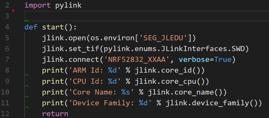Click line number 7 in the gutter

click(x=7, y=60)
